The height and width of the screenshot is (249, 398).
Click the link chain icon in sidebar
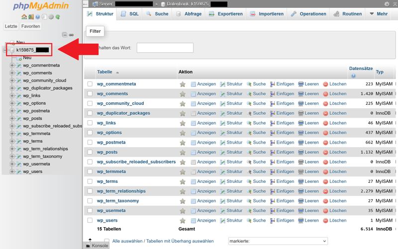[x=71, y=35]
